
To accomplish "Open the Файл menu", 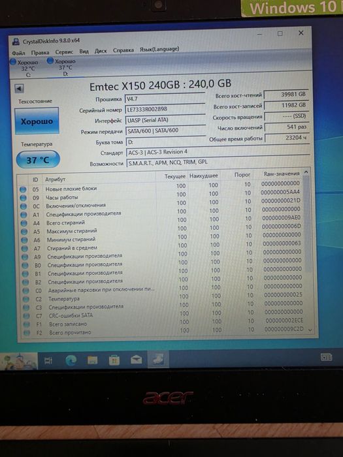I will [18, 53].
